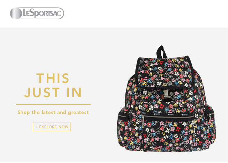Click the LeSportsac logo tape on backpack
This screenshot has height=163, width=228.
tap(167, 114)
